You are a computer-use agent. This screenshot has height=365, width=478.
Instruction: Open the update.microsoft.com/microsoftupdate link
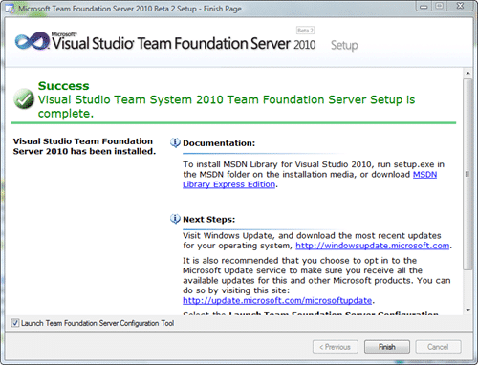tap(277, 300)
